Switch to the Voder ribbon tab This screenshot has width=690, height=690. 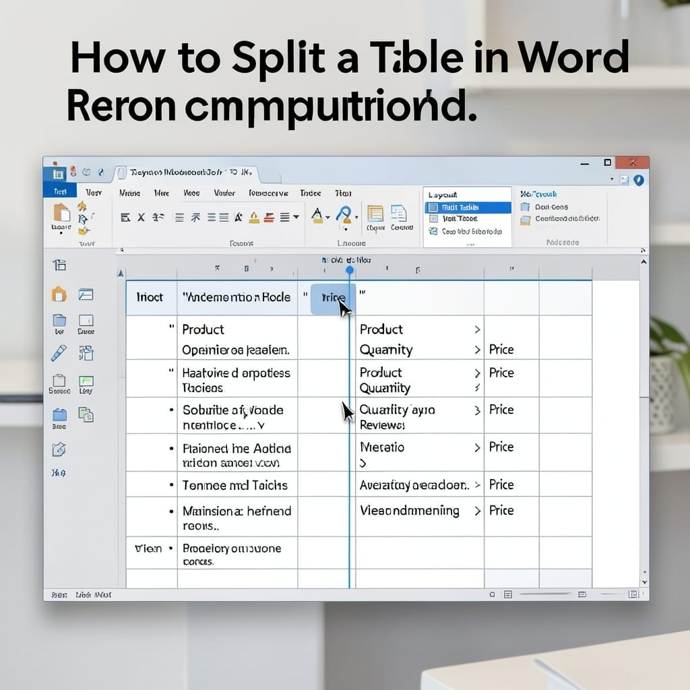point(224,193)
